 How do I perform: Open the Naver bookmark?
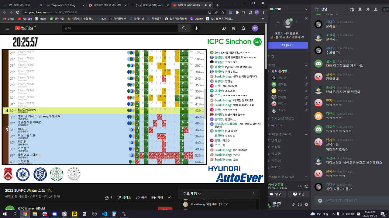click(41, 18)
